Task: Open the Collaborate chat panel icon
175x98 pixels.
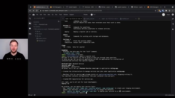Action: coord(173,19)
